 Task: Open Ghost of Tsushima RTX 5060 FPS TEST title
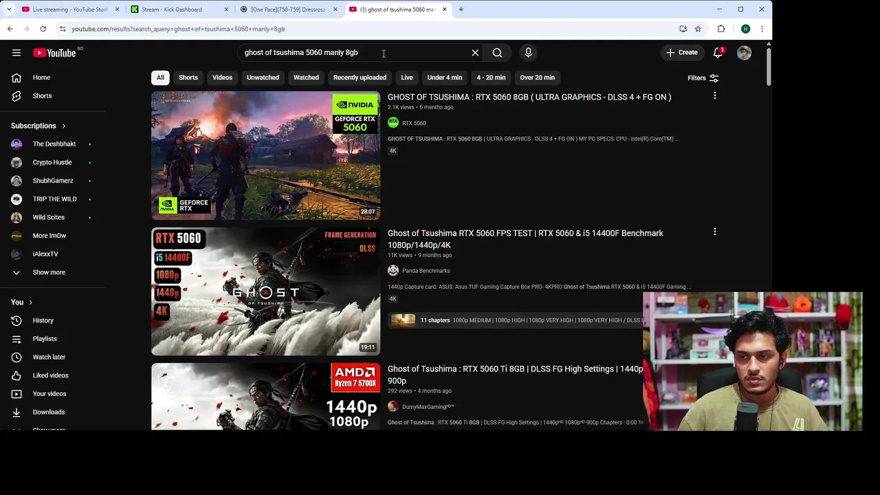coord(525,239)
